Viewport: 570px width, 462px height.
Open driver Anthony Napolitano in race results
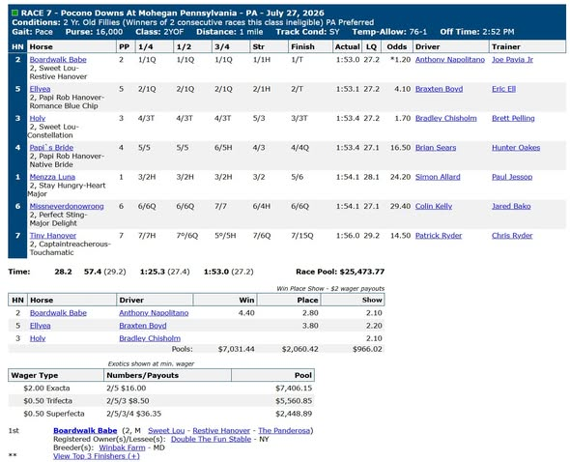tap(450, 60)
